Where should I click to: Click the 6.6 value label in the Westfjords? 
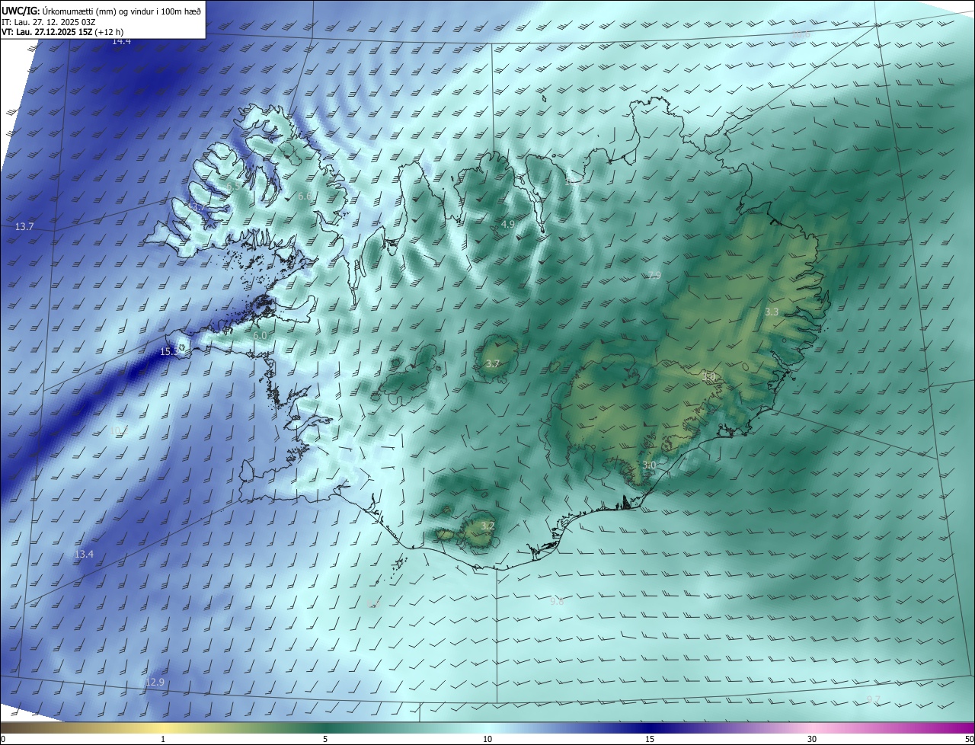[x=304, y=197]
